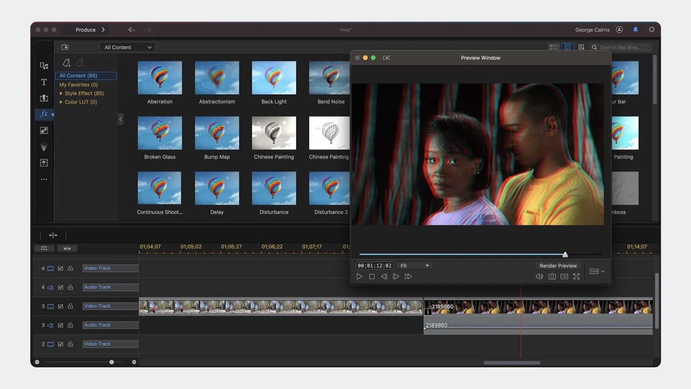Click the Render Preview button
The width and height of the screenshot is (691, 389).
(x=558, y=266)
